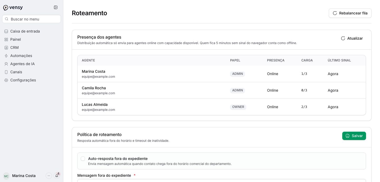Viewport: 380px width, 182px height.
Task: Click the refresh icon beside Atualizar
Action: tap(343, 38)
